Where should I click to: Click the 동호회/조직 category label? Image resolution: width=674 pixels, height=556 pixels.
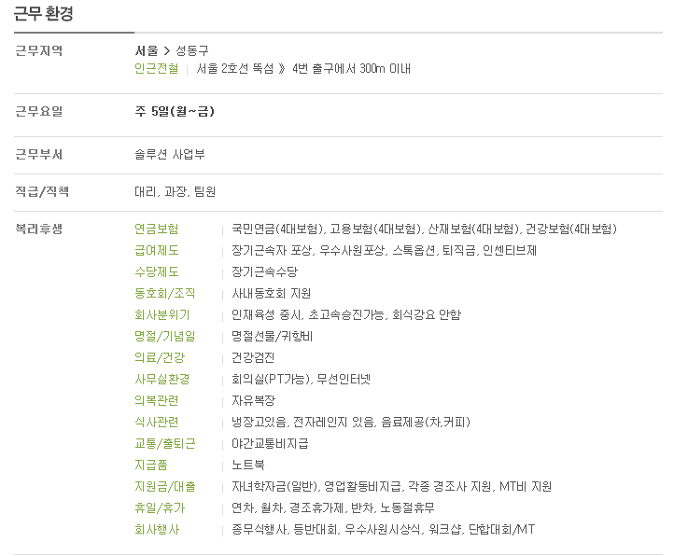click(165, 294)
